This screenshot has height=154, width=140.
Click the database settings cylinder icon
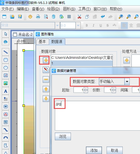click(x=54, y=17)
